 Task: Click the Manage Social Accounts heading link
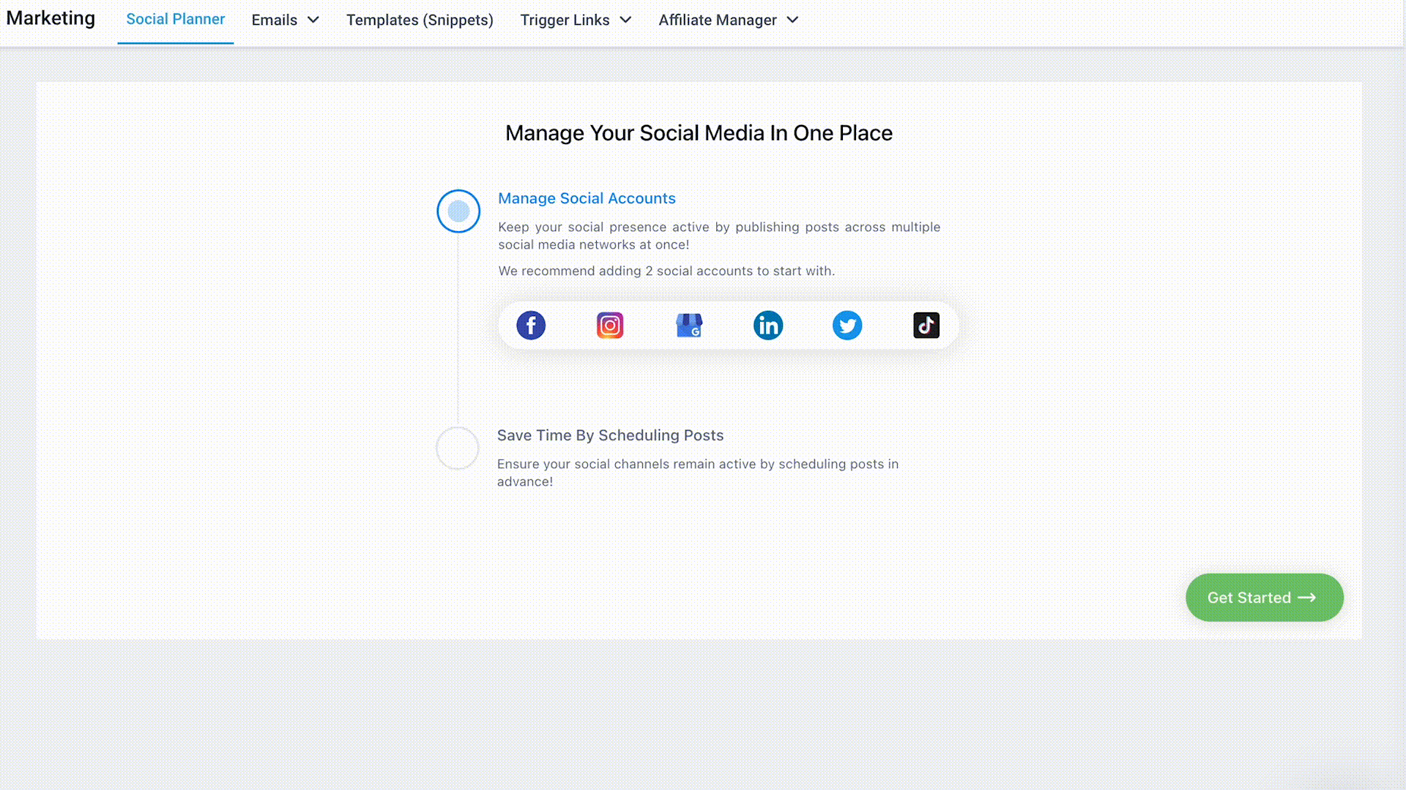tap(587, 198)
